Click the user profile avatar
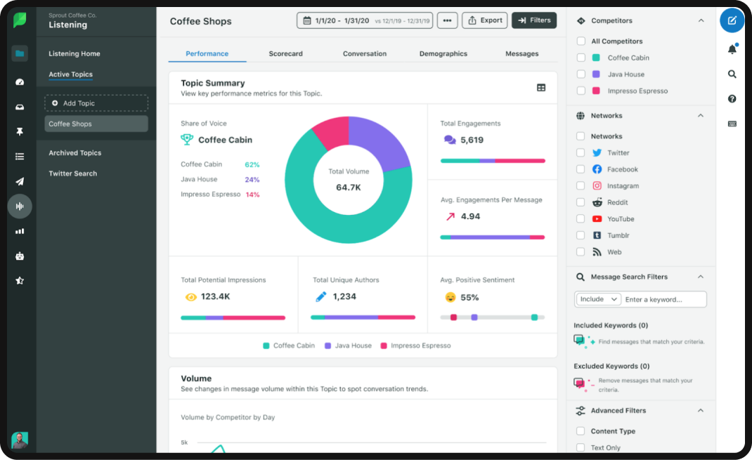Image resolution: width=752 pixels, height=460 pixels. [20, 440]
